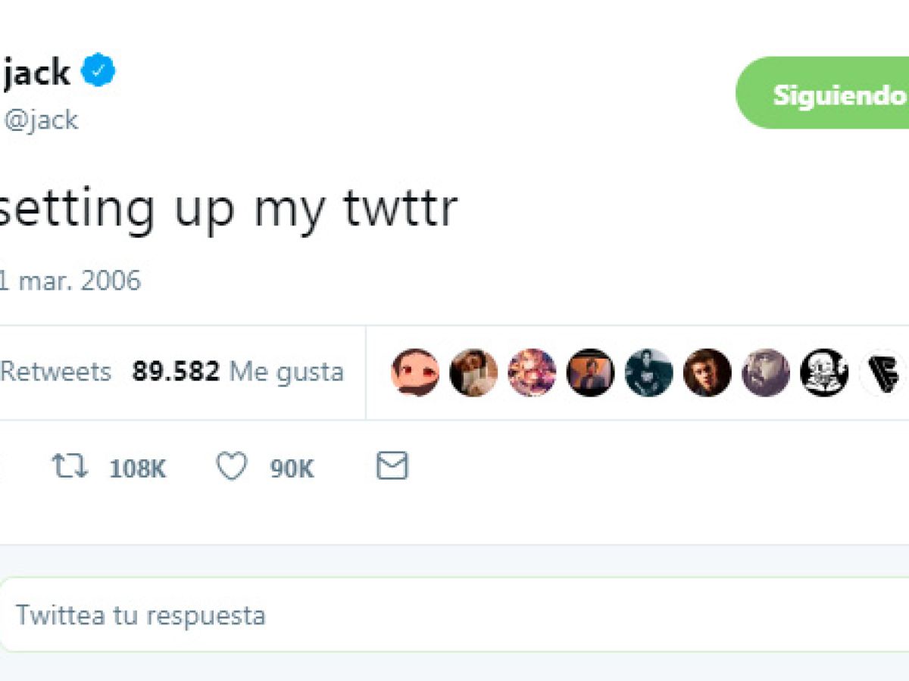
Task: Click the avatar of the woman reading
Action: point(473,372)
